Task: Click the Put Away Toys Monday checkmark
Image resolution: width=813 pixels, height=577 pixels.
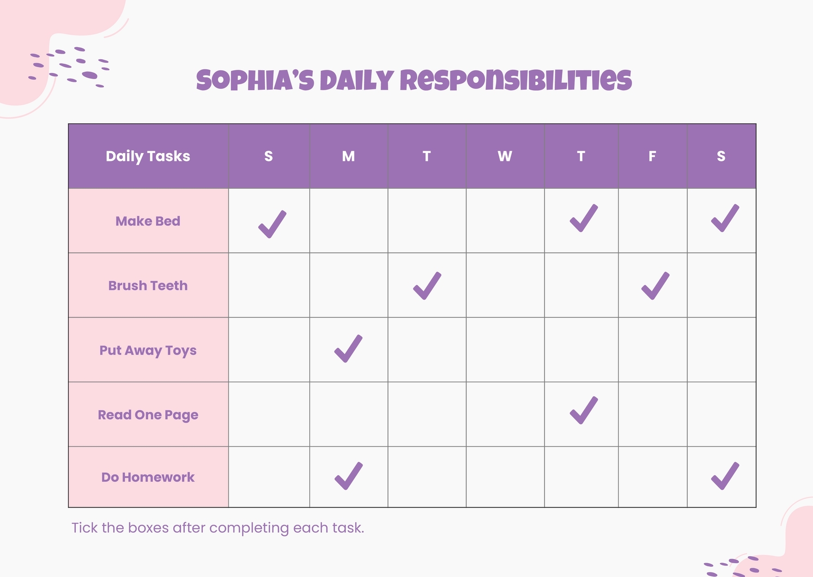Action: (348, 349)
